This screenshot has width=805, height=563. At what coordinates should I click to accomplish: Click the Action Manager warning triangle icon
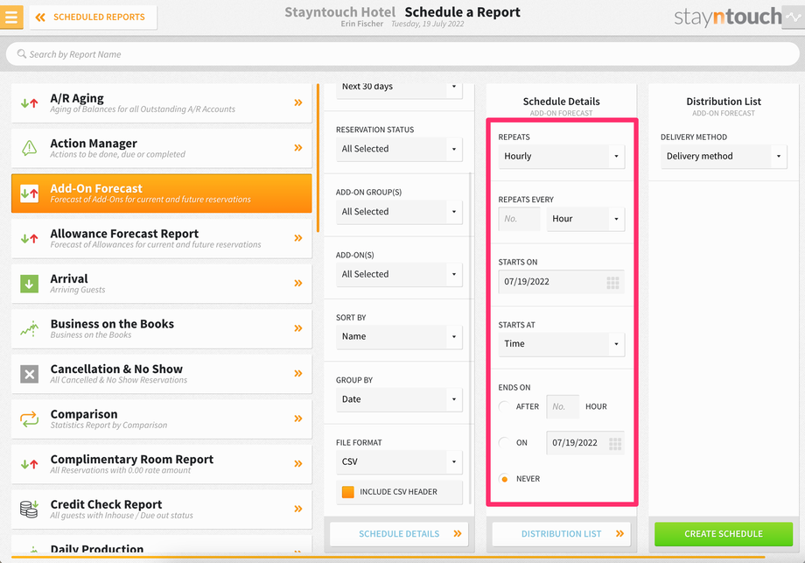click(x=29, y=148)
